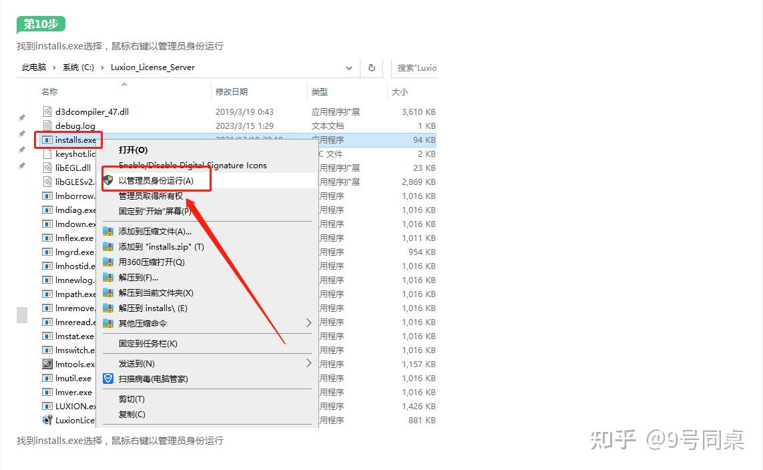Click the lmutil.exe file icon
763x470 pixels.
point(47,378)
